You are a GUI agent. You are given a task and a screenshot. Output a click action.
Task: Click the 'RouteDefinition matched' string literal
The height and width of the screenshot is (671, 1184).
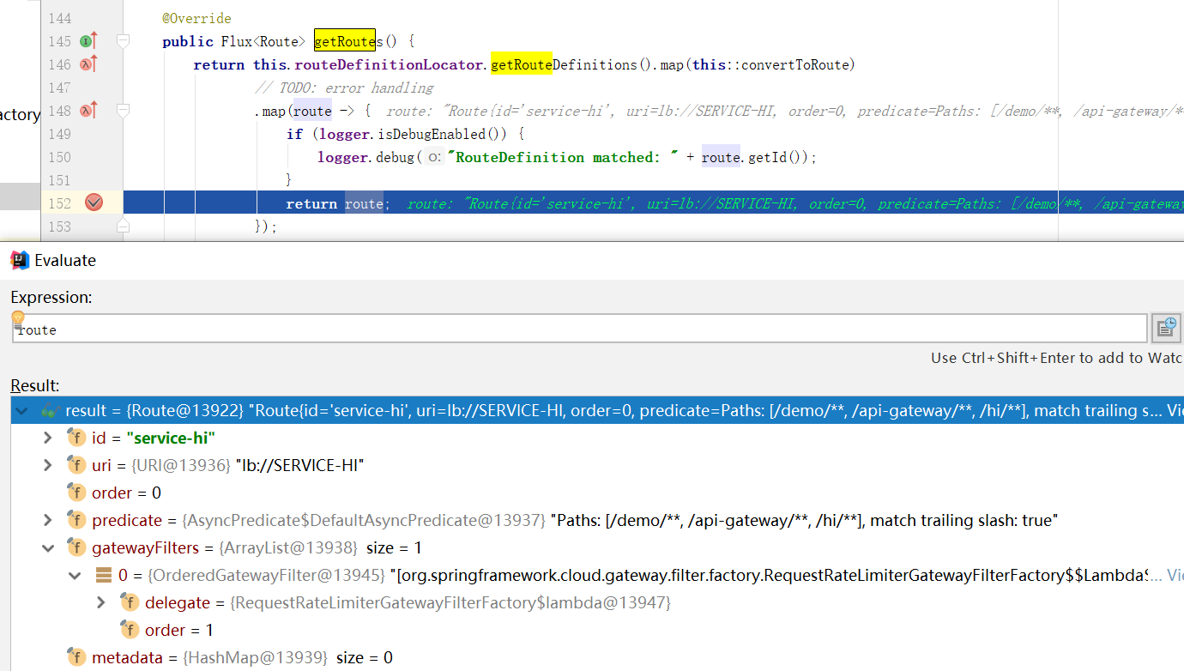click(564, 157)
